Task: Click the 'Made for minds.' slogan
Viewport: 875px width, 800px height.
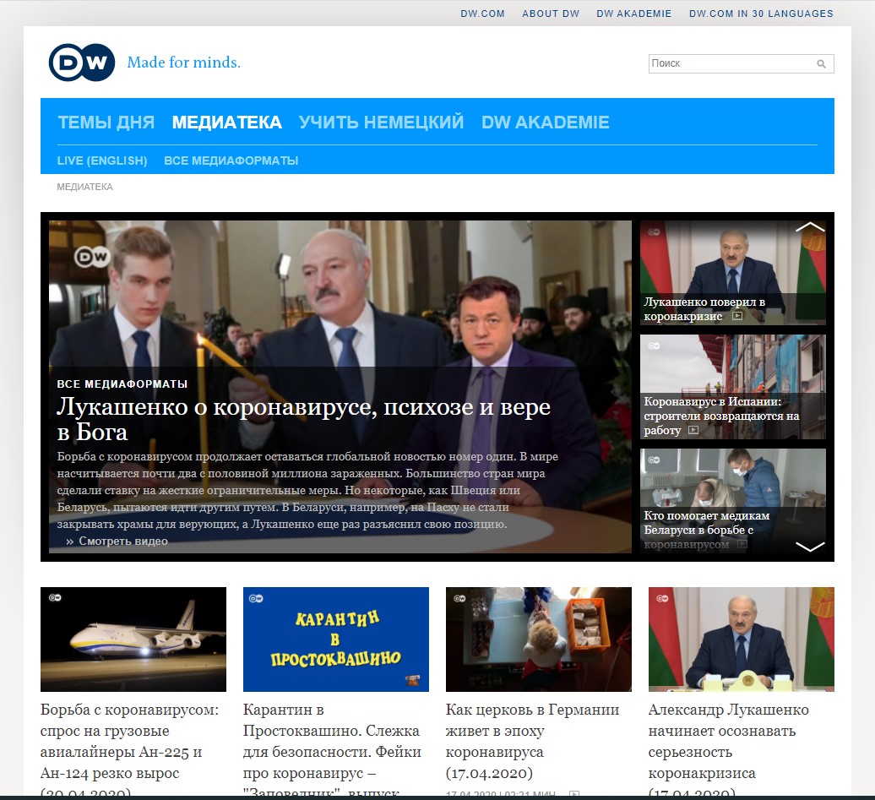Action: 183,62
